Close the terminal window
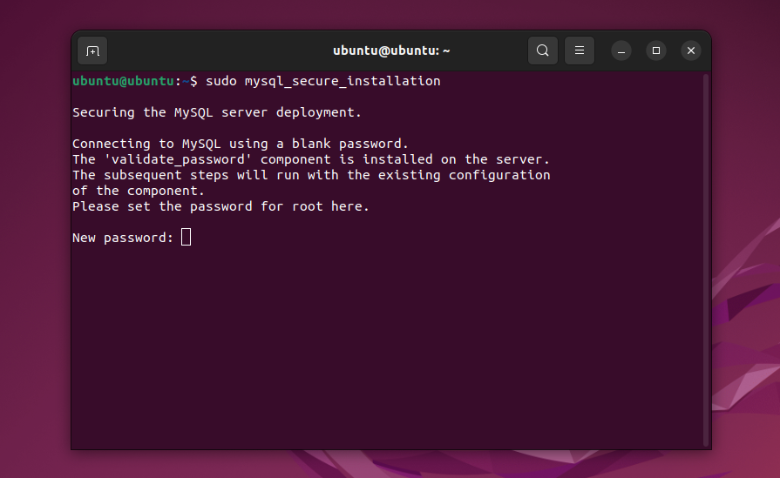Screen dimensions: 780x478 click(x=691, y=50)
